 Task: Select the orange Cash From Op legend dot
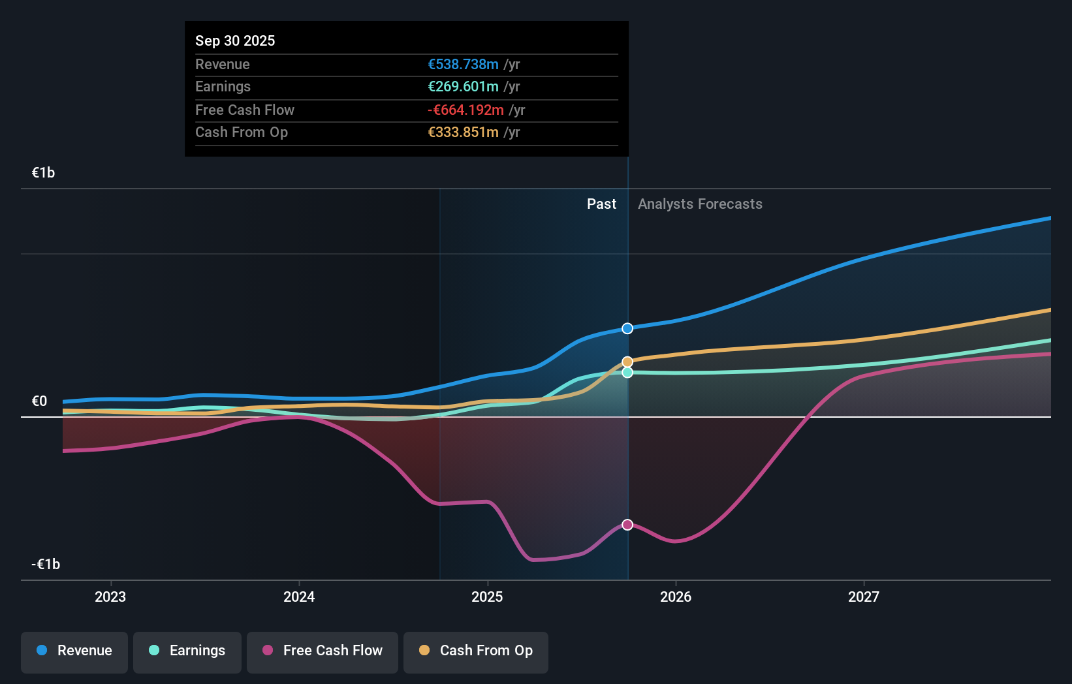pyautogui.click(x=424, y=651)
